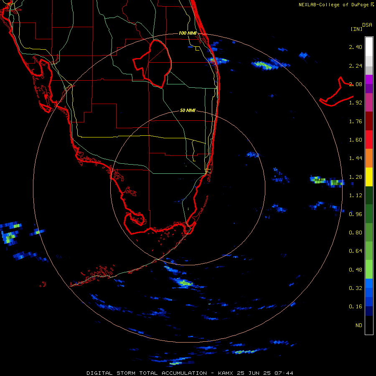Viewport: 376px width, 376px height.
Task: Click the 2.40 legend value
Action: [x=356, y=47]
